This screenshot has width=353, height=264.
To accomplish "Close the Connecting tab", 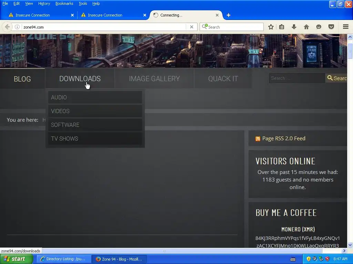I will (x=217, y=15).
